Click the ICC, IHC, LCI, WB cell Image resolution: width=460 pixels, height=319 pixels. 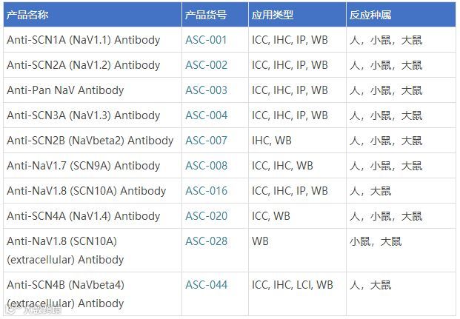coord(297,294)
